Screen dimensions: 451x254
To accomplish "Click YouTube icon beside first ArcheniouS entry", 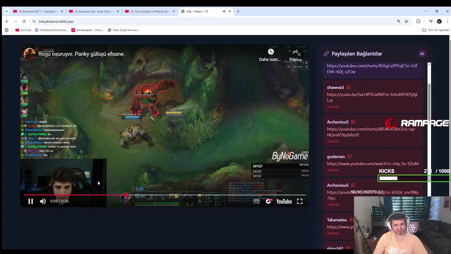I will click(353, 122).
